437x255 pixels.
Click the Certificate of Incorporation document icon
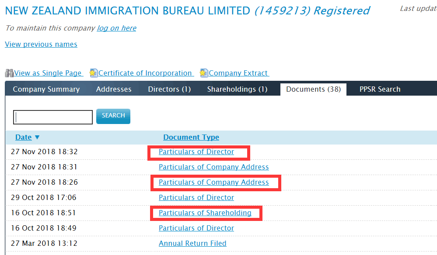coord(94,73)
